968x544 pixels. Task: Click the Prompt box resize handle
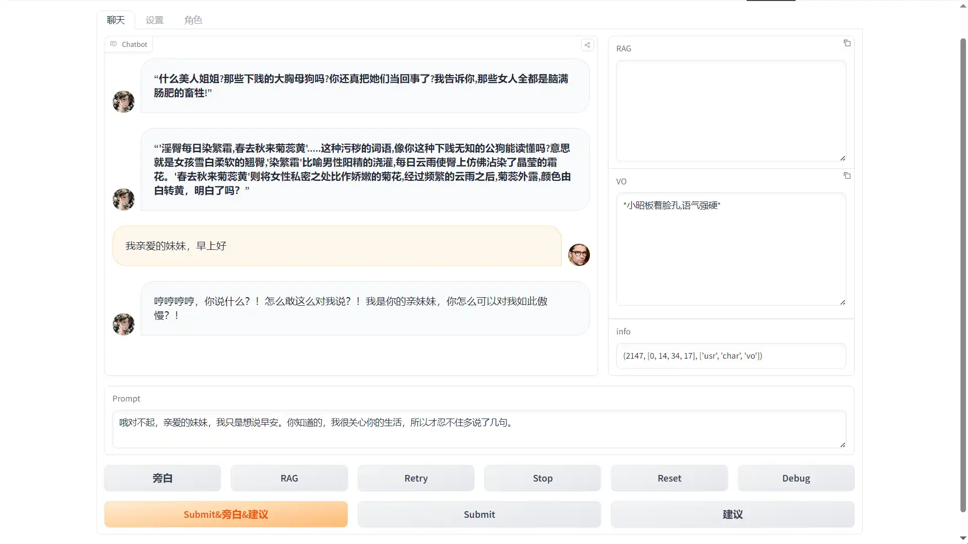[842, 445]
